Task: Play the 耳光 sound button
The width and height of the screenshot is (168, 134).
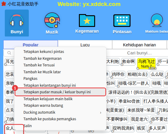Action: point(10,62)
